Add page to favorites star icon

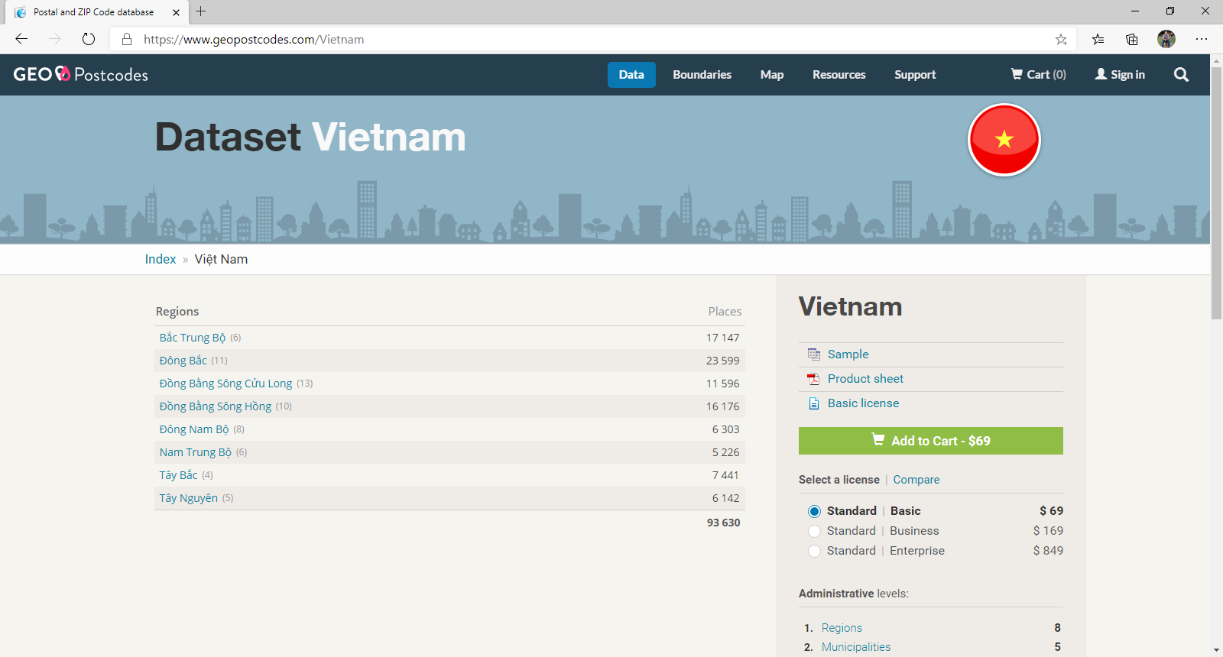pyautogui.click(x=1061, y=39)
